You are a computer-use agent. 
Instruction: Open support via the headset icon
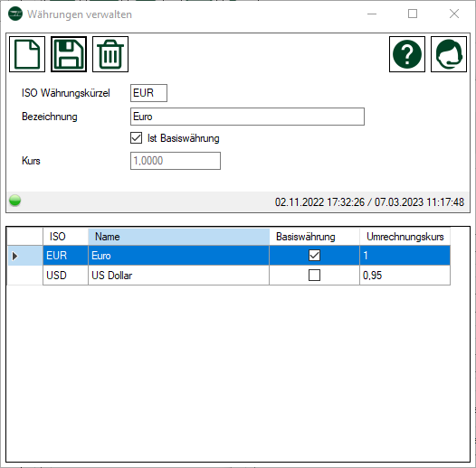(449, 54)
